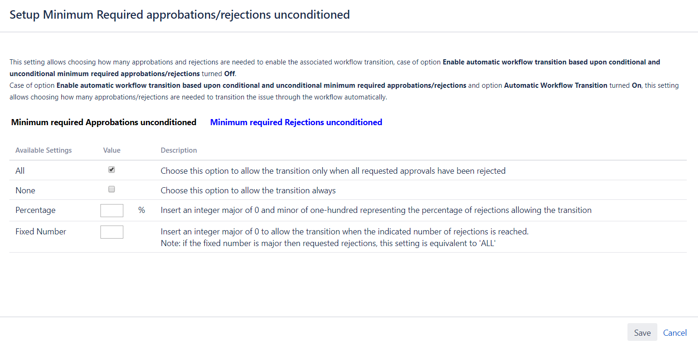Click the Available Settings column header

point(43,150)
